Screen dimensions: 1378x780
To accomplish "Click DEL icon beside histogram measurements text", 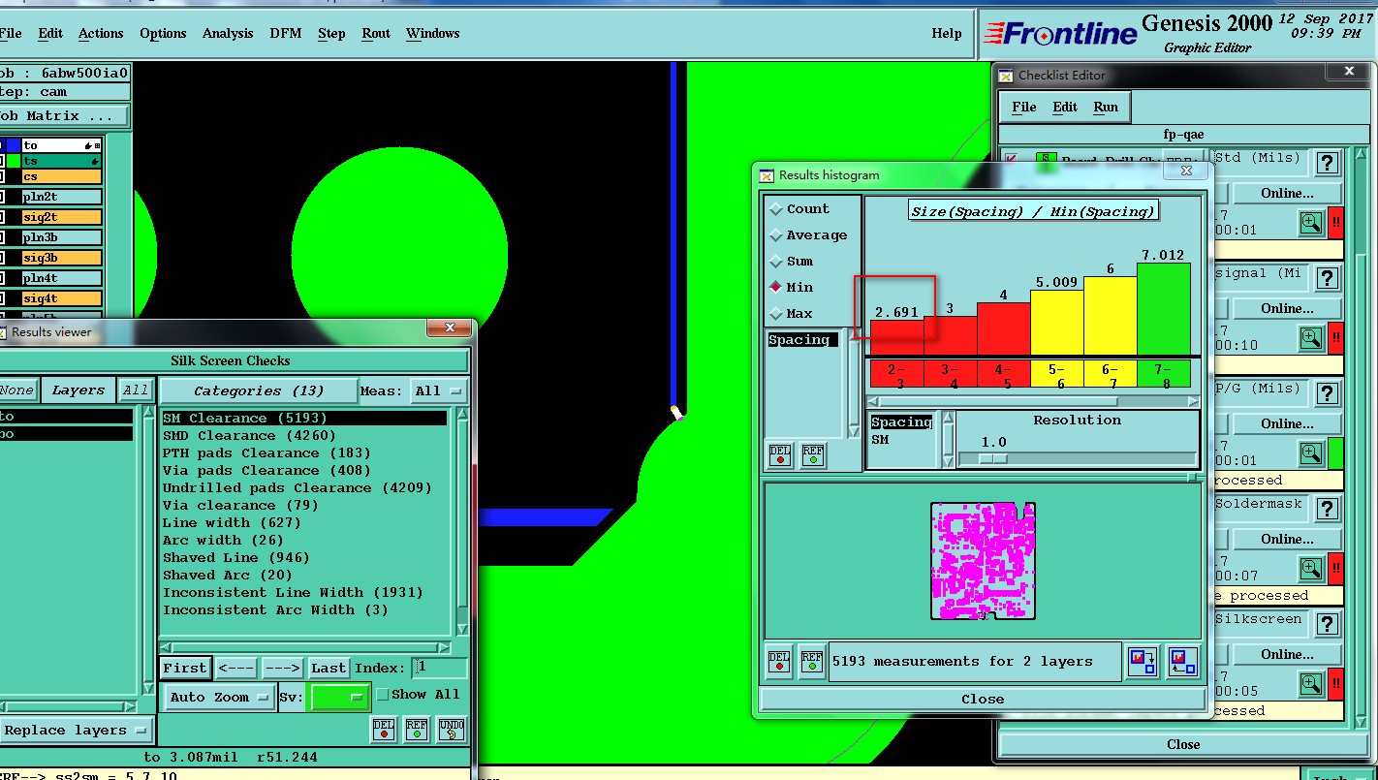I will (x=779, y=661).
